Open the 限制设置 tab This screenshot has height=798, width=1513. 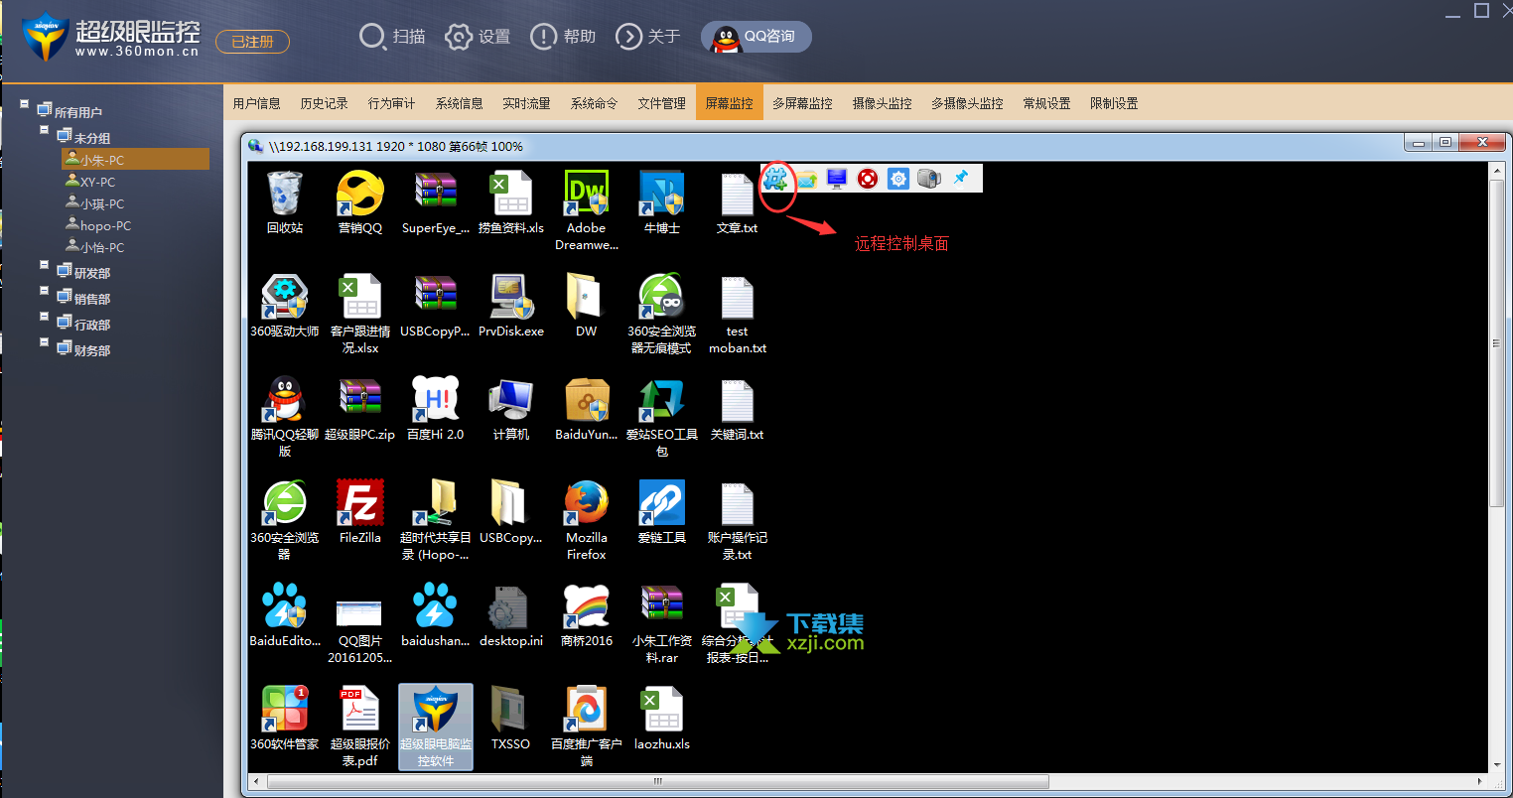click(1114, 103)
